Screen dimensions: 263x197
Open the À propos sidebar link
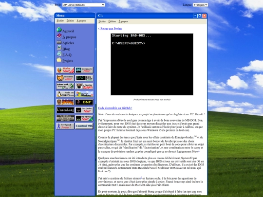(x=69, y=37)
